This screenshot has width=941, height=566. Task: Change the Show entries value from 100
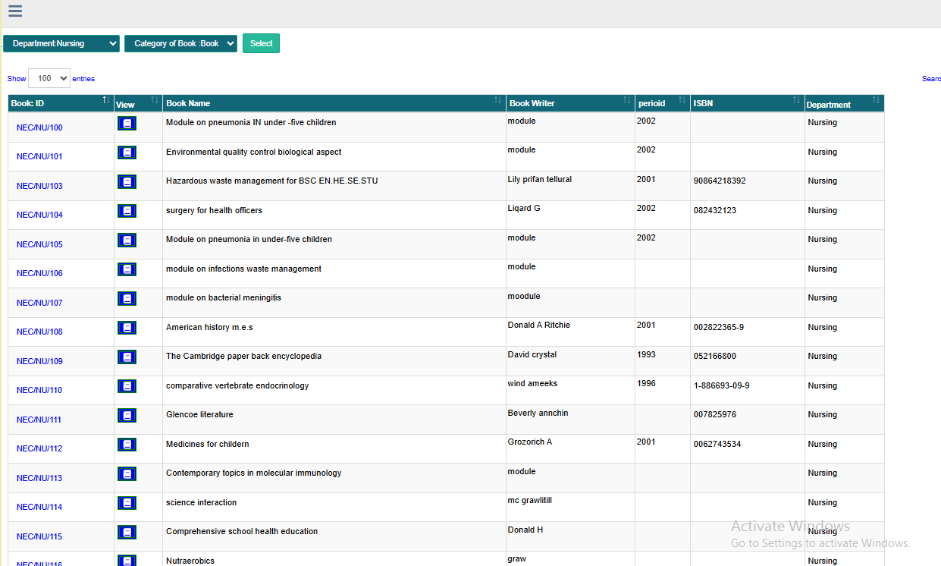click(49, 78)
